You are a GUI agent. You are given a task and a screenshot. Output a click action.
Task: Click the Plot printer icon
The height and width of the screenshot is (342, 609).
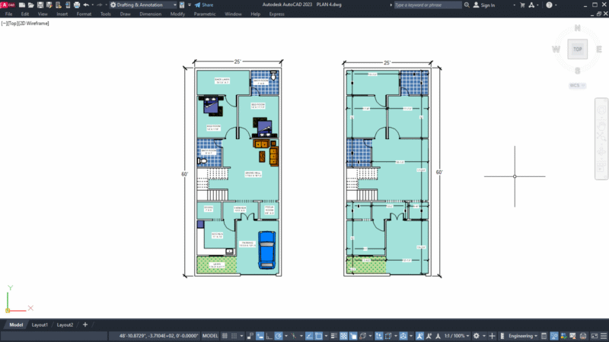point(77,5)
